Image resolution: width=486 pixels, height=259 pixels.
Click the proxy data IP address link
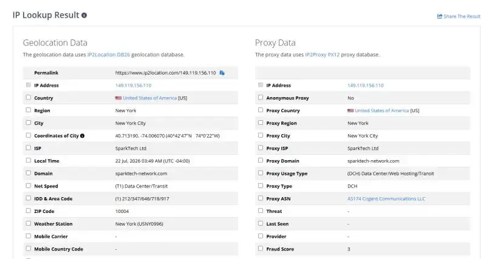[366, 86]
